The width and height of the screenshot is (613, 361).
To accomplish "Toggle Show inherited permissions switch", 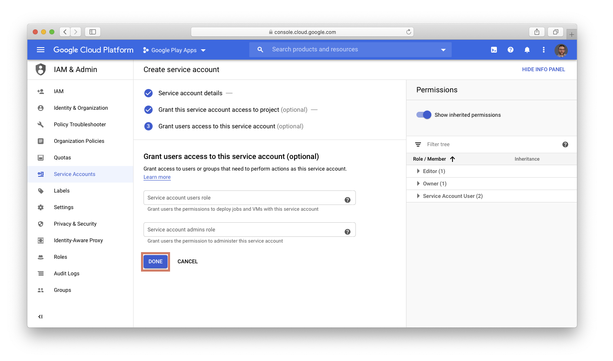I will (x=424, y=115).
